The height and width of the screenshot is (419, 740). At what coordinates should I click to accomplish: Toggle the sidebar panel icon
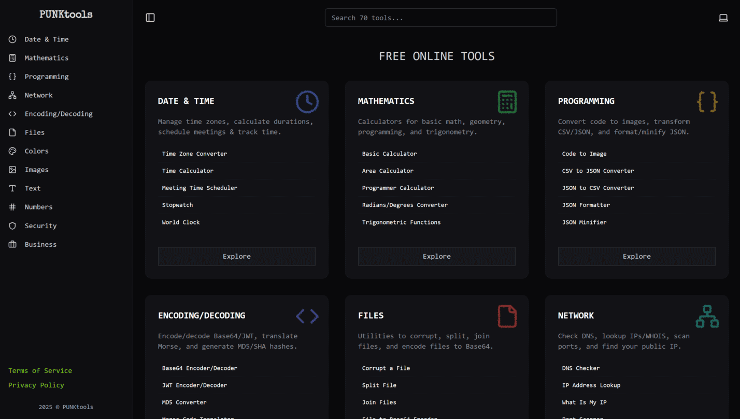pyautogui.click(x=150, y=18)
